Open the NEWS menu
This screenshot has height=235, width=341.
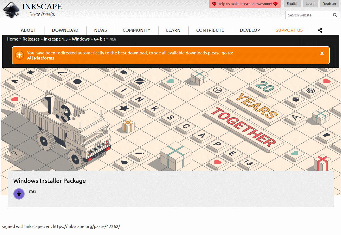pyautogui.click(x=101, y=30)
